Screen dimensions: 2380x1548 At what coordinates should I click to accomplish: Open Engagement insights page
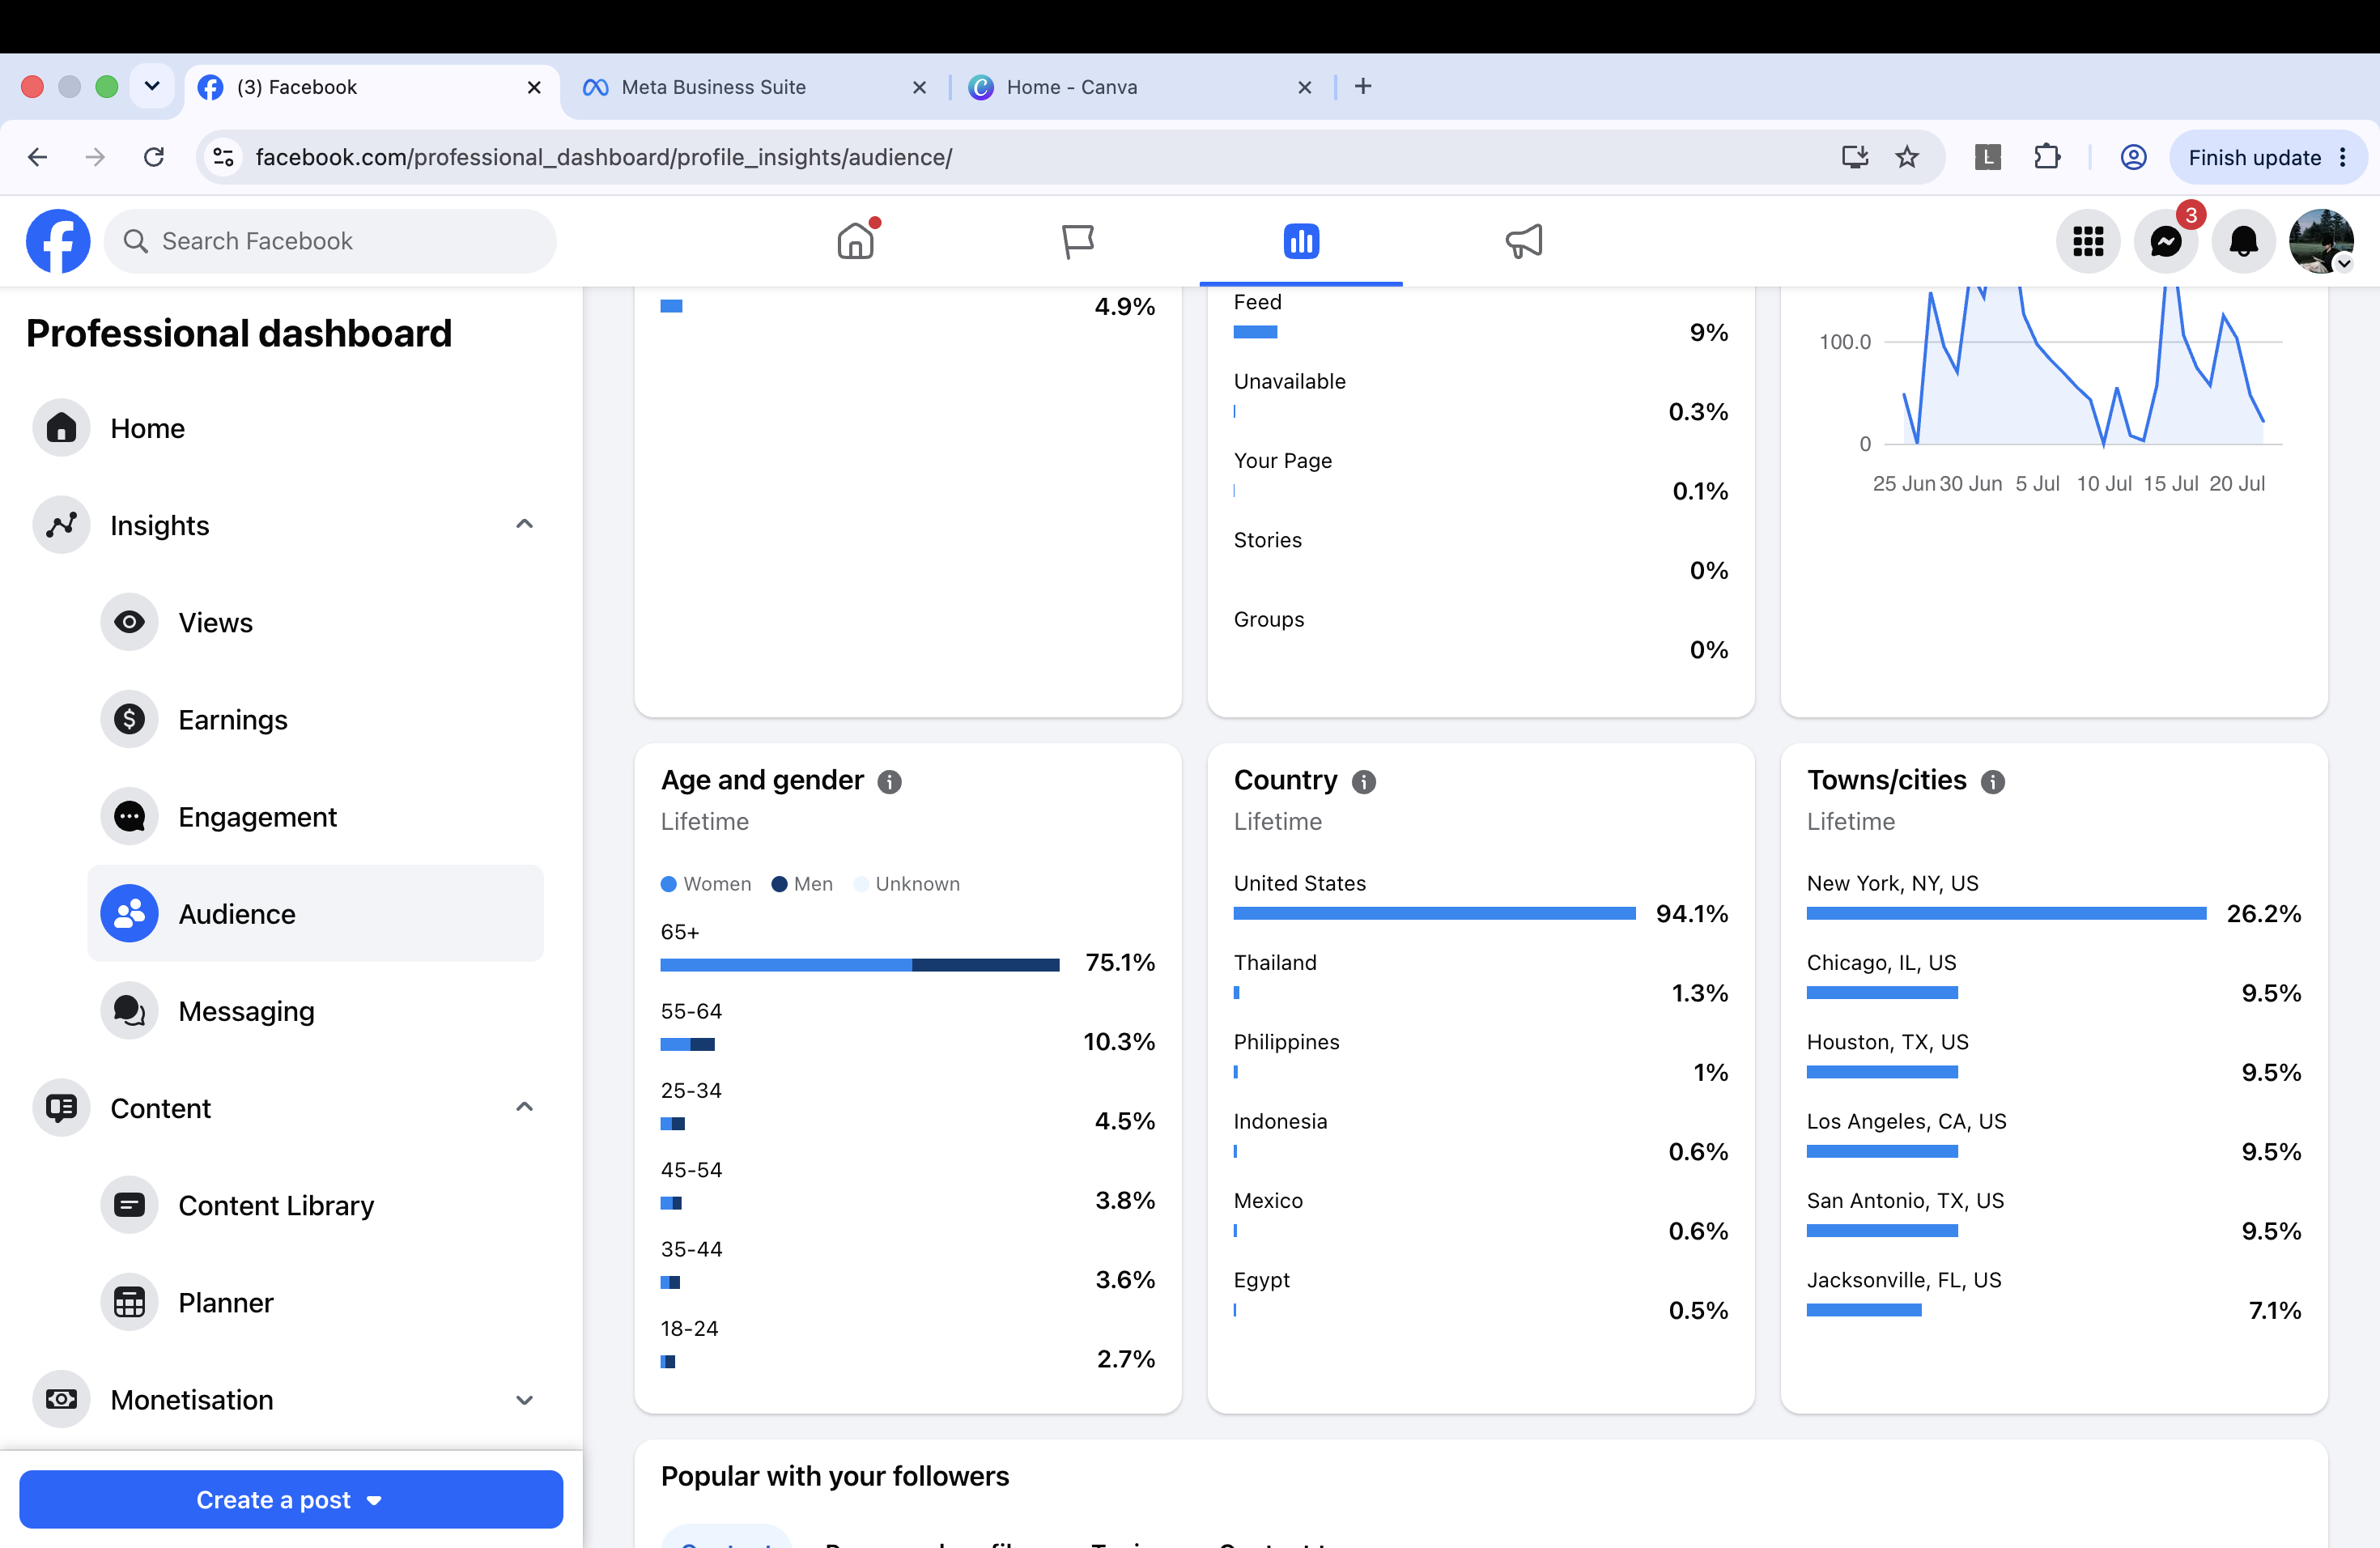(316, 817)
